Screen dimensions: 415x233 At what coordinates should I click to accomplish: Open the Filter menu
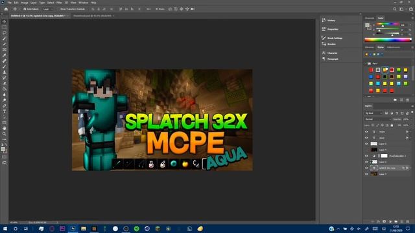59,3
